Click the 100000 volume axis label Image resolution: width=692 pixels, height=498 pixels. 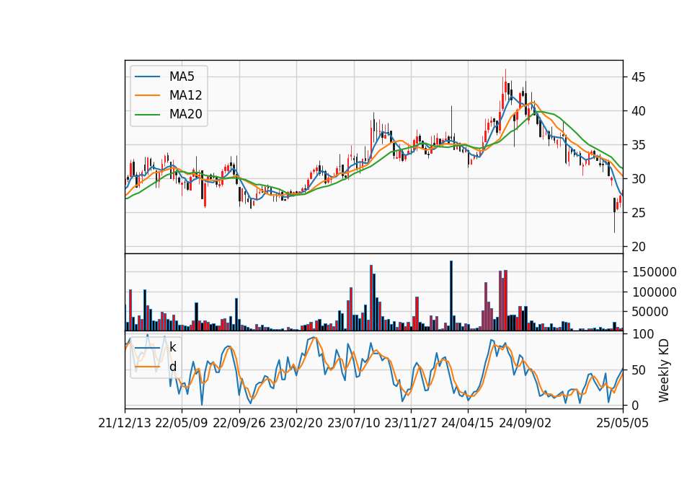pos(653,292)
